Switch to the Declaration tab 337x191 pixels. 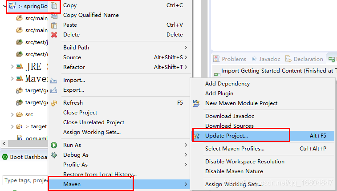click(305, 59)
